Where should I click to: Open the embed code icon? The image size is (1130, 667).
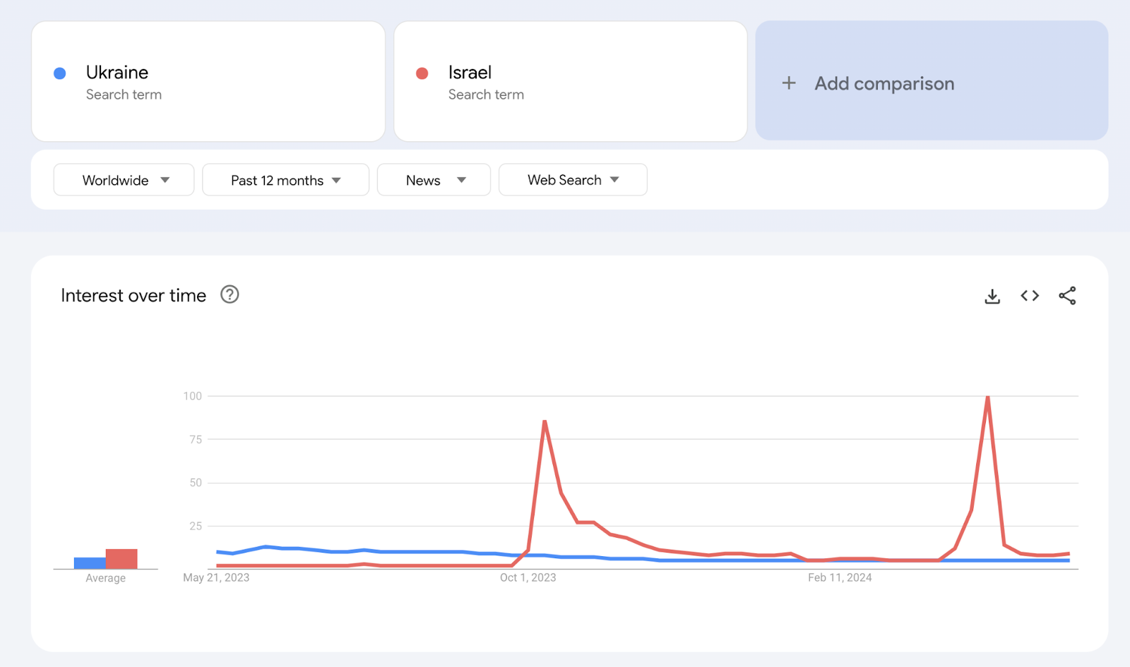click(1030, 296)
